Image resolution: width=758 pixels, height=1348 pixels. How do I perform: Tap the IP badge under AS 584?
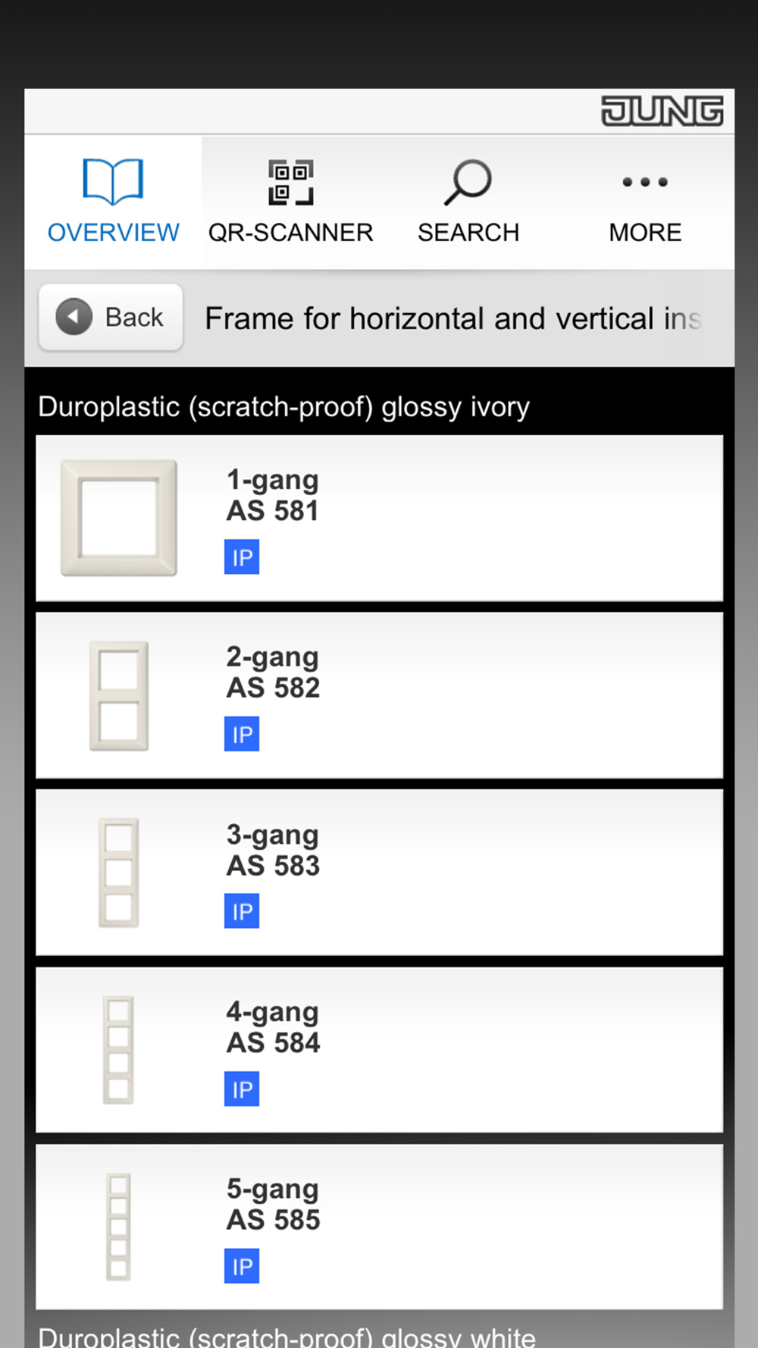[242, 1089]
